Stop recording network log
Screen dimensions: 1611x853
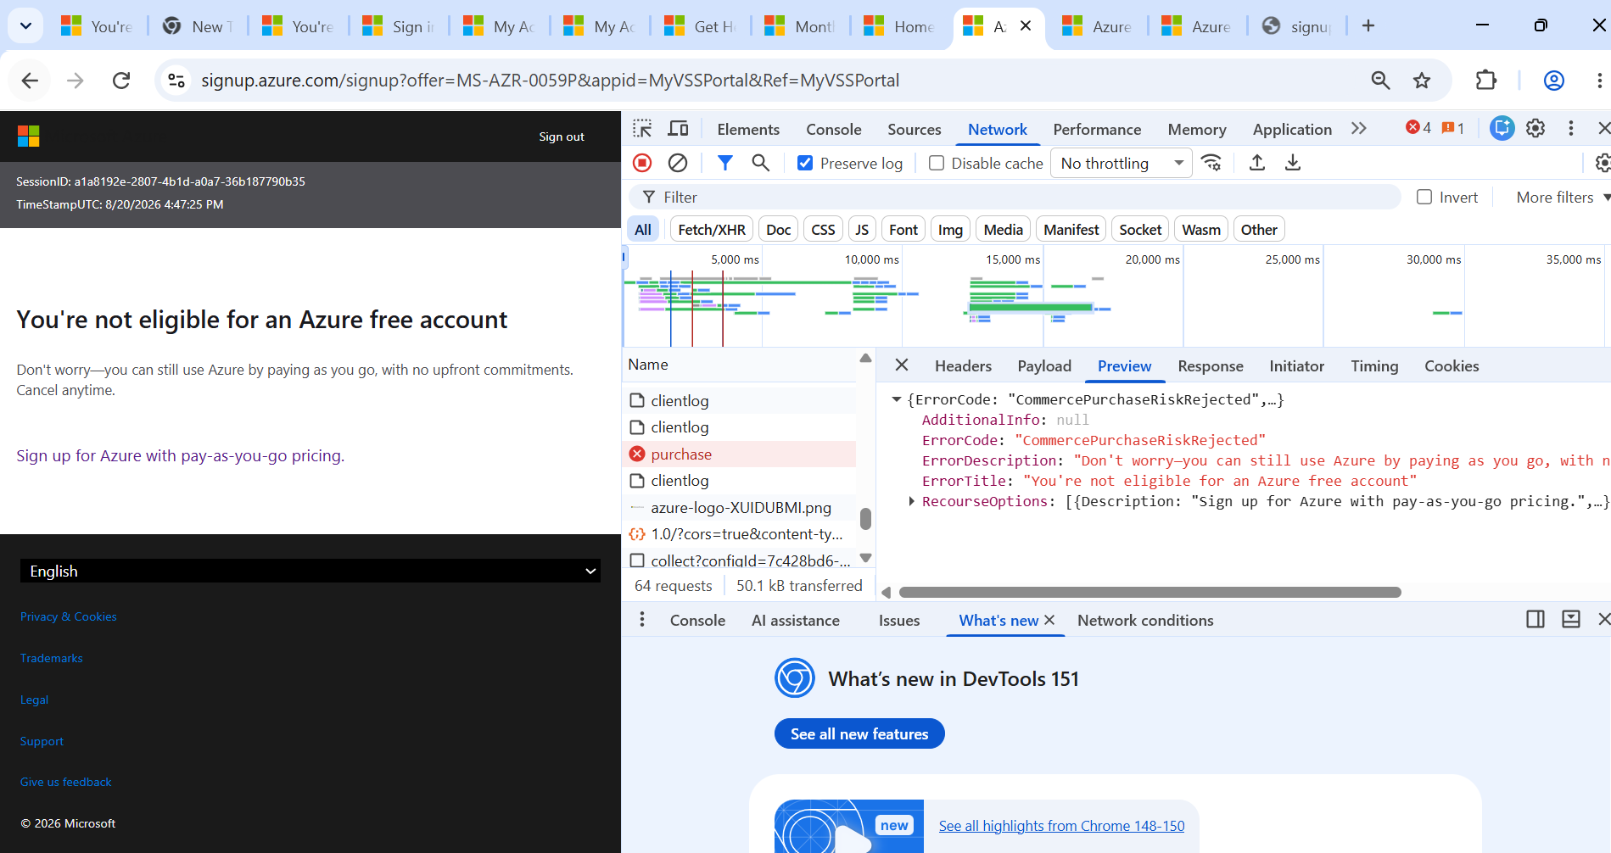coord(642,163)
